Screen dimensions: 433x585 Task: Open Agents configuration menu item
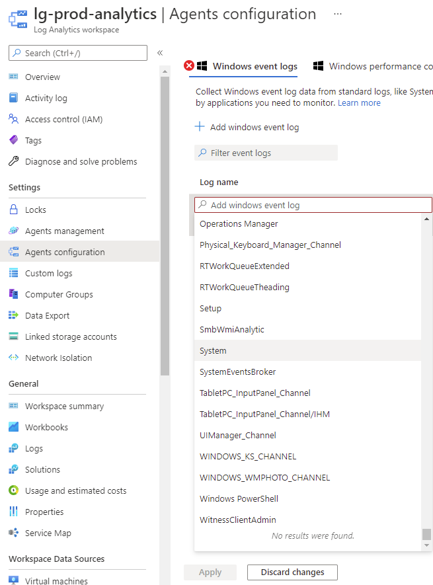point(79,252)
